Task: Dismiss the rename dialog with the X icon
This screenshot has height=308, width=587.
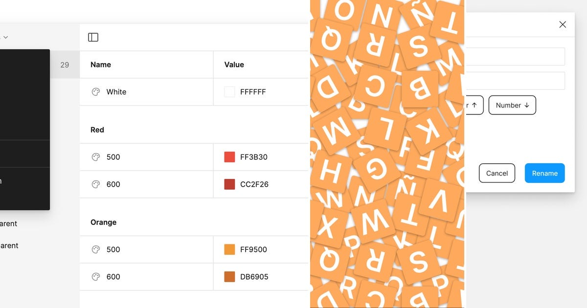Action: 563,24
